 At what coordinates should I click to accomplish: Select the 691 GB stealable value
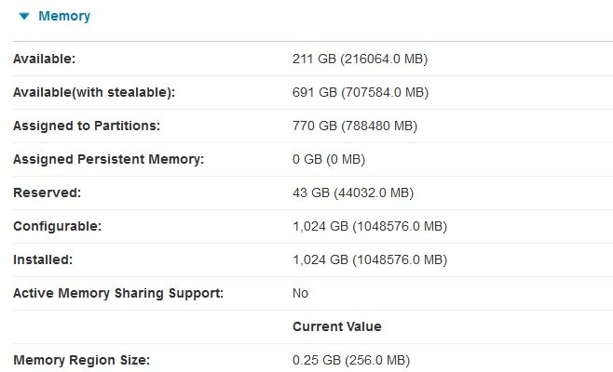(x=361, y=92)
